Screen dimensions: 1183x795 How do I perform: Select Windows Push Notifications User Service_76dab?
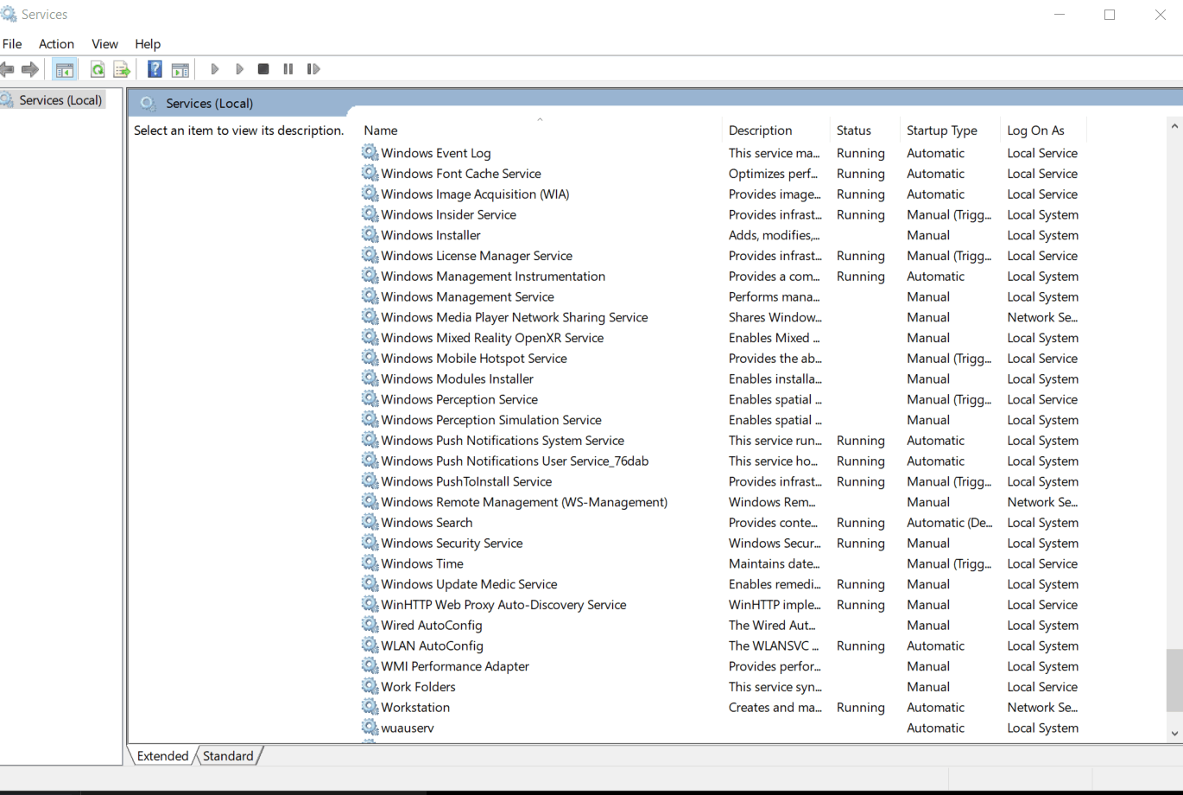(515, 461)
